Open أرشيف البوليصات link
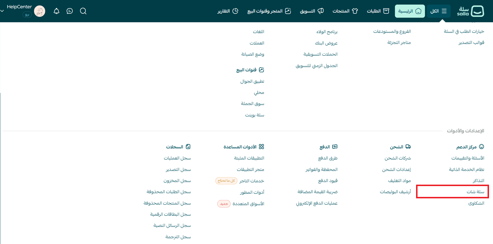The height and width of the screenshot is (244, 493). click(x=395, y=192)
